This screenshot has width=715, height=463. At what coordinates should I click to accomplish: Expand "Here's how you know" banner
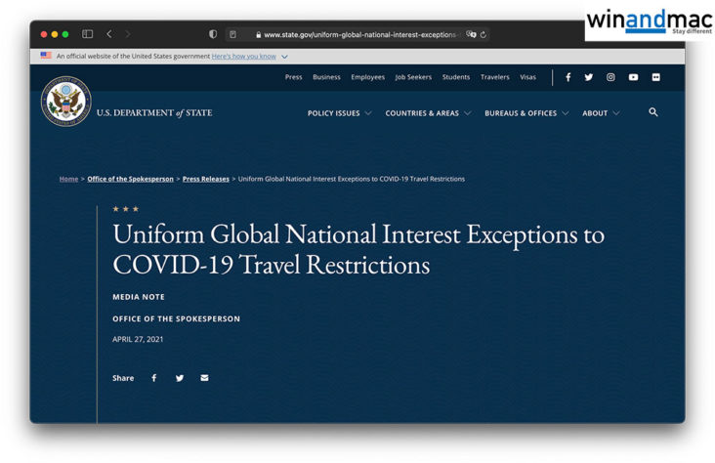249,57
